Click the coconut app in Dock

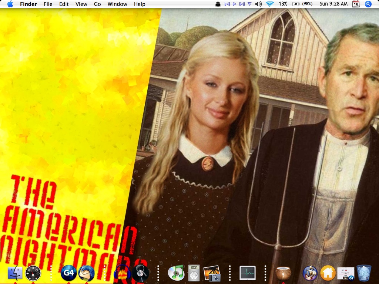[x=283, y=273]
